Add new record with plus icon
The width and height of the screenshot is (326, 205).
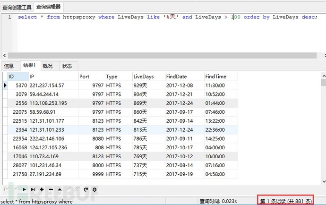[42, 189]
